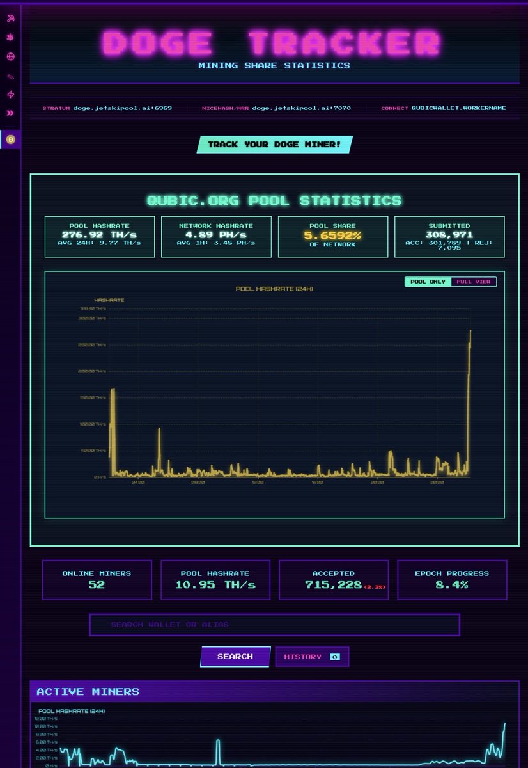Click the stratum address doge.jetskipool.ai:6969
The height and width of the screenshot is (768, 528).
tap(122, 108)
